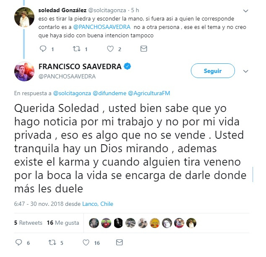
Task: Reply to soledad González's tweet
Action: (43, 49)
